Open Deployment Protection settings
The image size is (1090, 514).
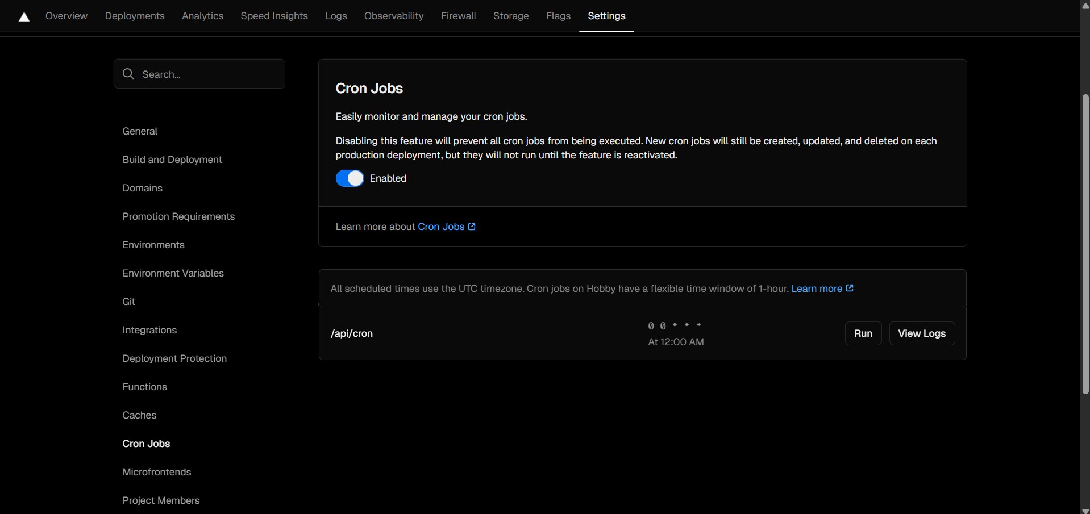click(174, 358)
